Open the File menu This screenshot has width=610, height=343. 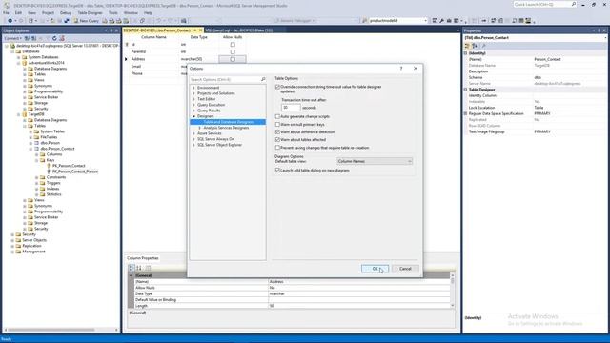(6, 12)
